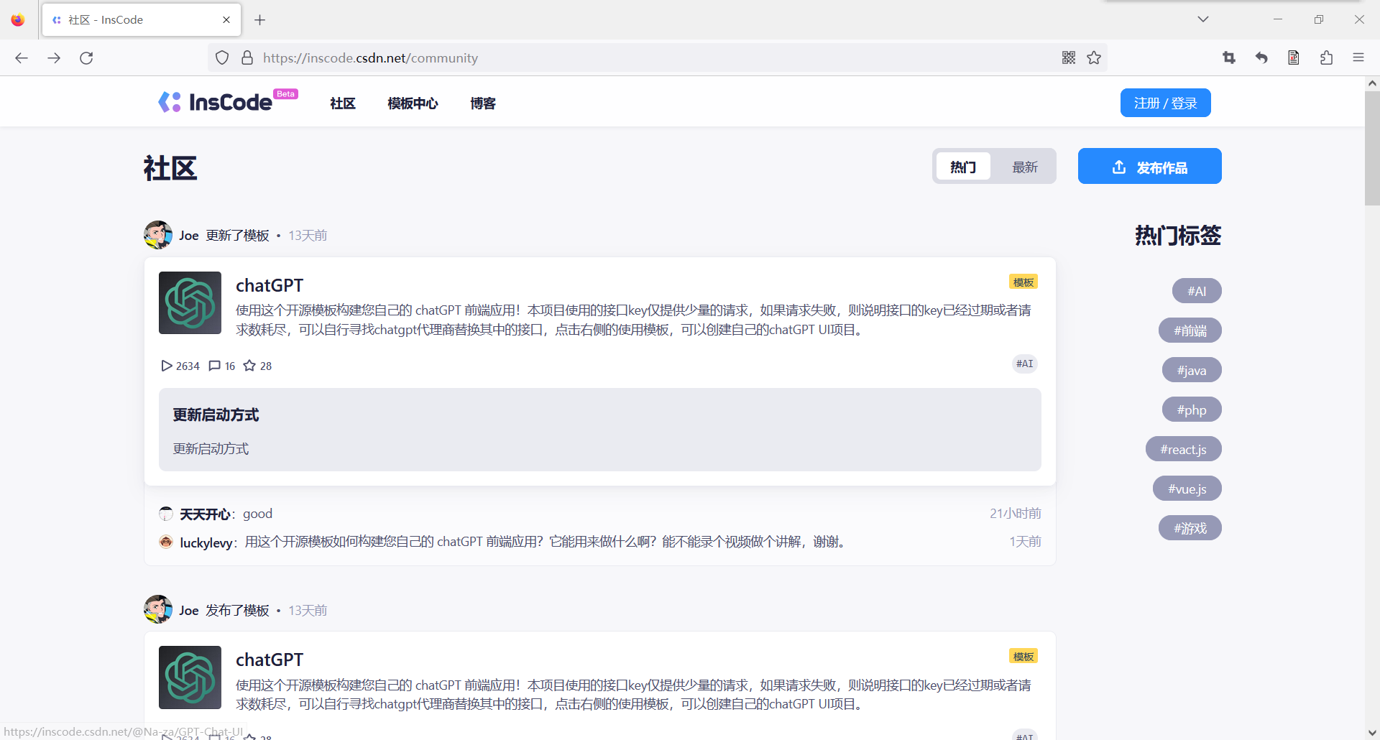
Task: Reload the page with refresh icon
Action: [x=86, y=58]
